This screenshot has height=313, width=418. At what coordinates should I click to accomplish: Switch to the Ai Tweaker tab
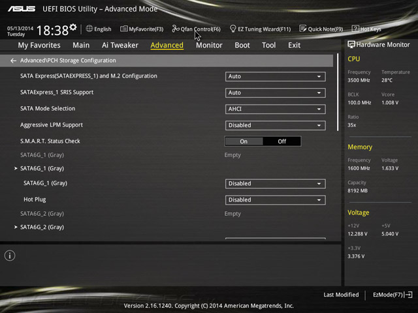[120, 45]
